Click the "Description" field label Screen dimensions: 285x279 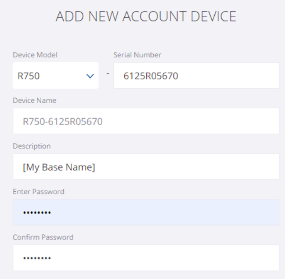[32, 146]
